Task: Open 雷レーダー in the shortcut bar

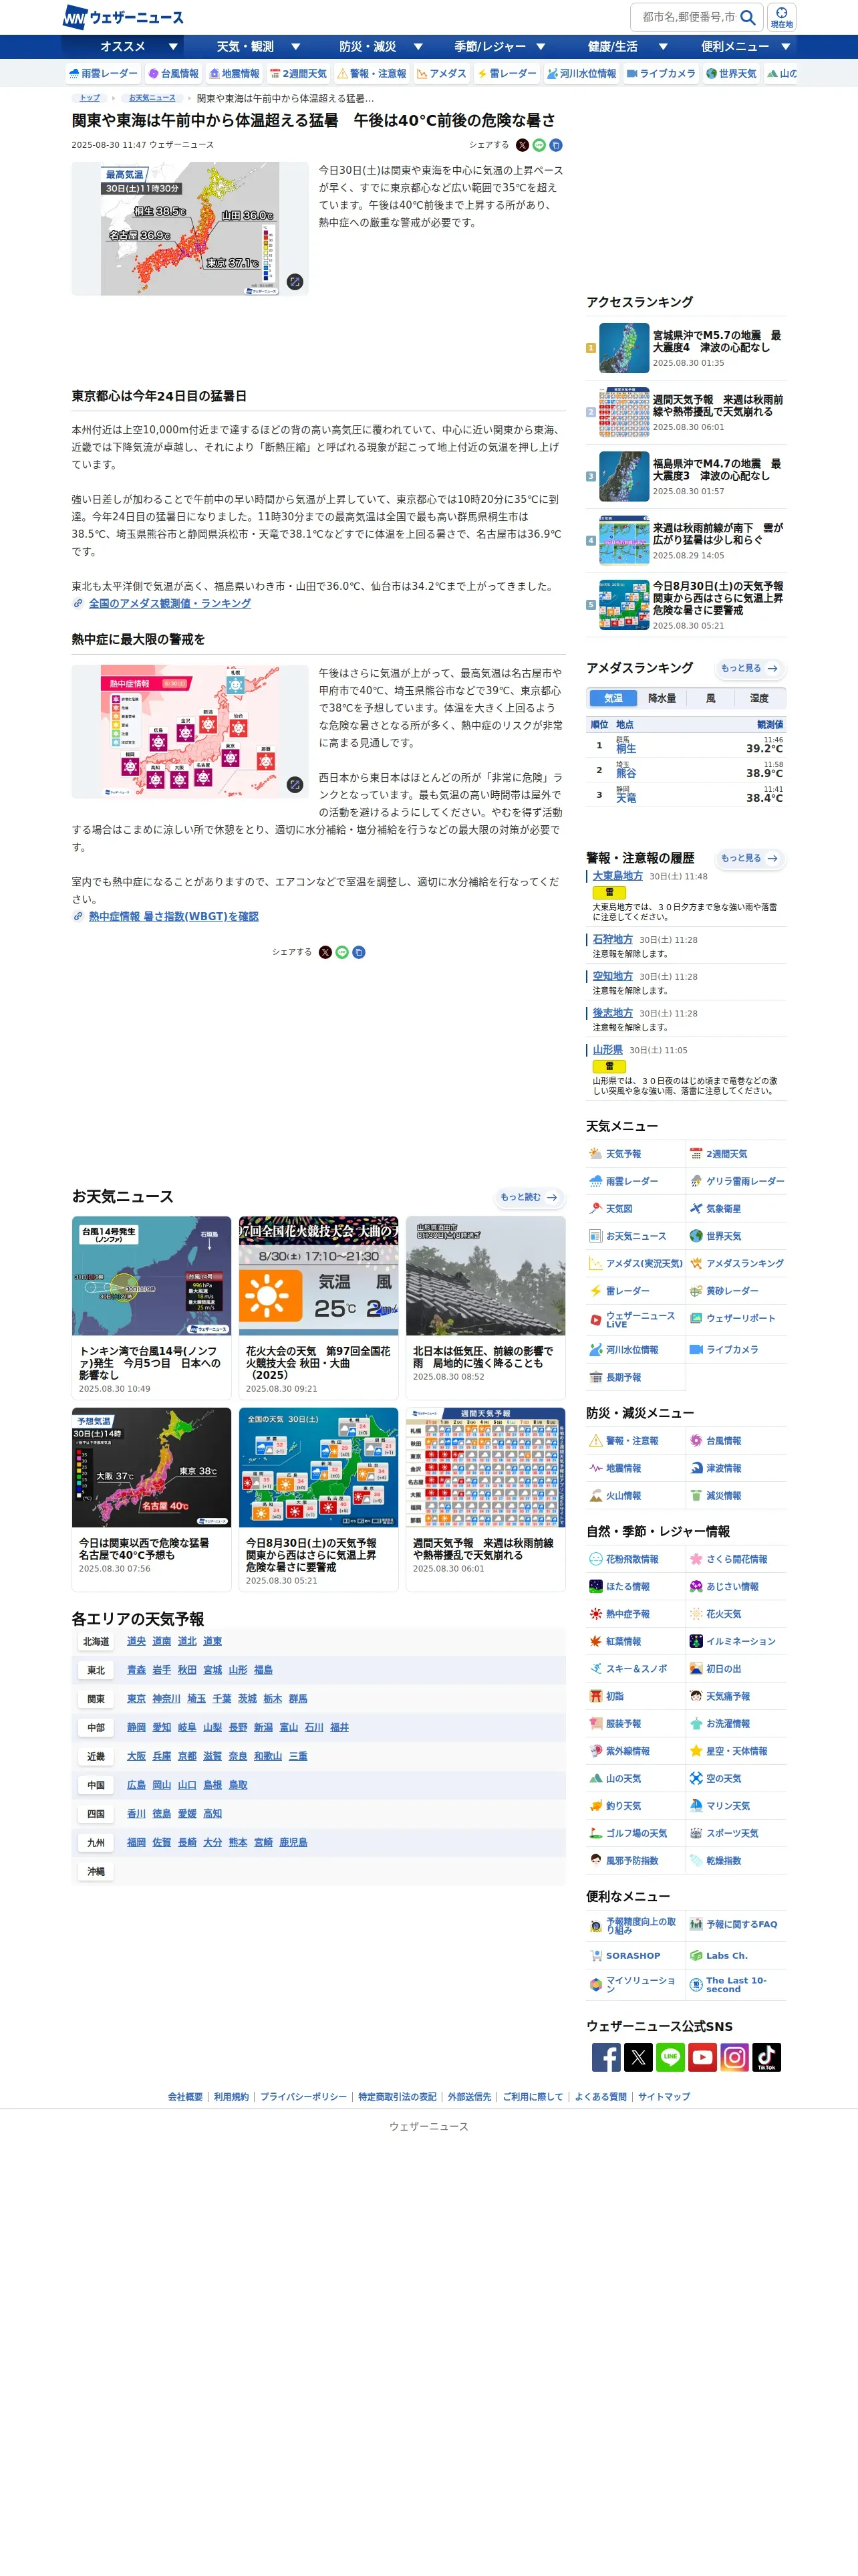Action: [507, 73]
